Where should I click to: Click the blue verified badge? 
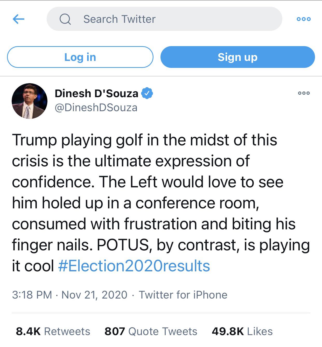point(147,93)
